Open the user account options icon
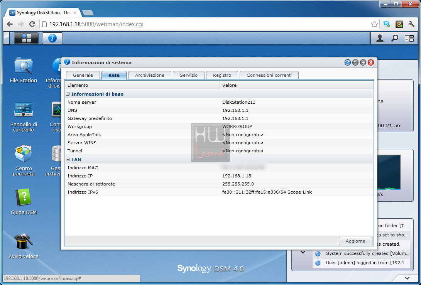 [x=380, y=39]
